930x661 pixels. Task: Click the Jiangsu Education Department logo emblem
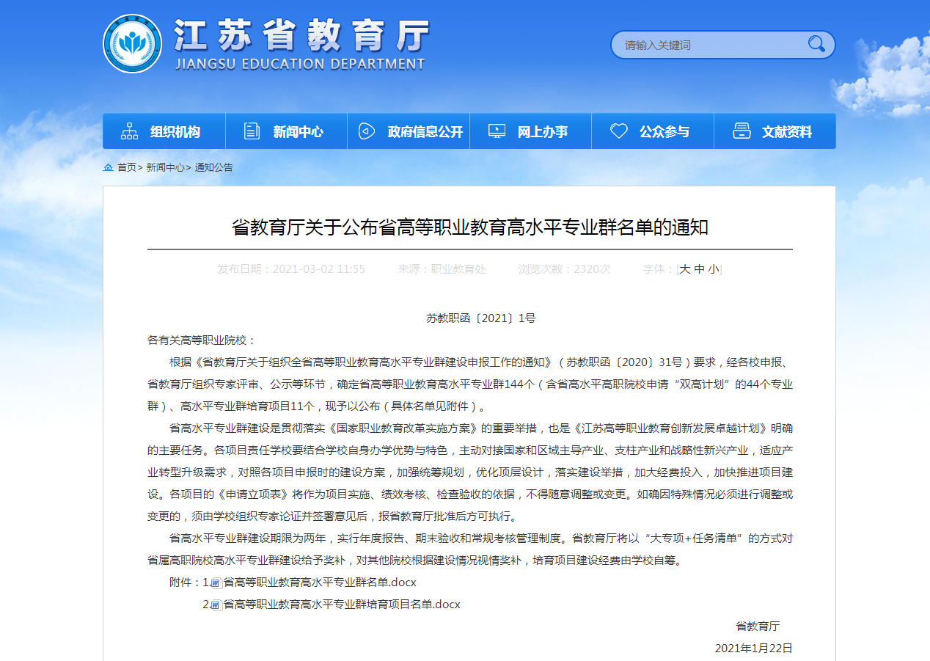click(x=134, y=43)
